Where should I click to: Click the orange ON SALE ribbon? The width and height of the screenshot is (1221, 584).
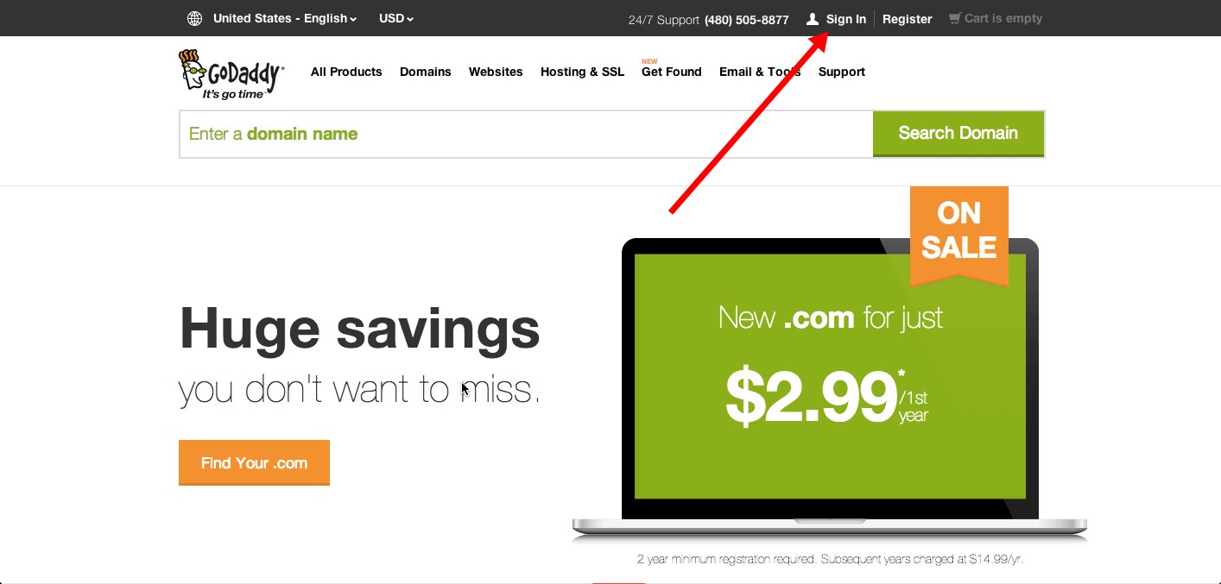tap(958, 235)
